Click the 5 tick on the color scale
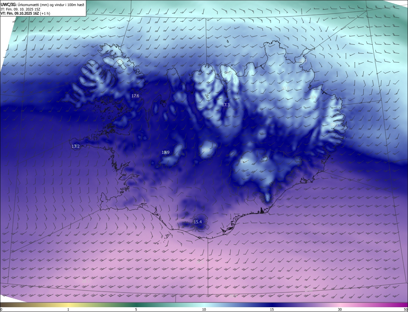The width and height of the screenshot is (408, 312). click(136, 309)
